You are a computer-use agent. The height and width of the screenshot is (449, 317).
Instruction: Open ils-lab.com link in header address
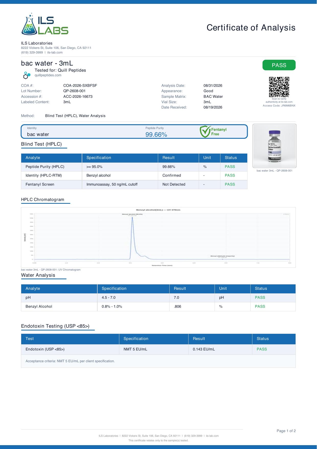[55, 52]
